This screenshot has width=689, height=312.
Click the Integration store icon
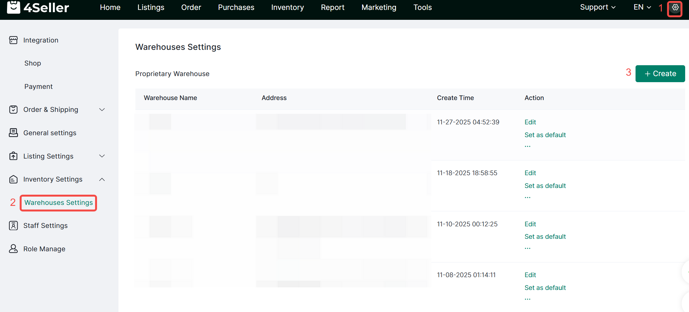pos(13,40)
